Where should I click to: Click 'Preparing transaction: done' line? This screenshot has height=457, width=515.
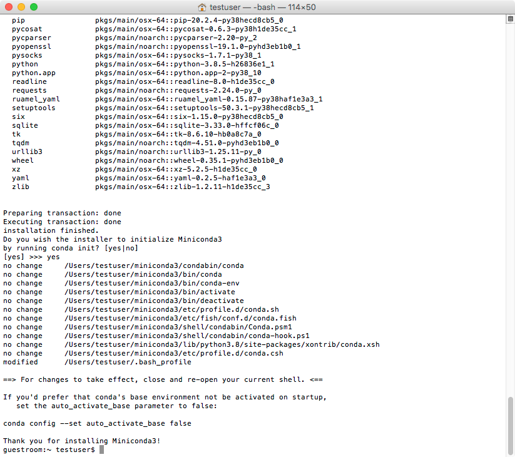(x=62, y=213)
